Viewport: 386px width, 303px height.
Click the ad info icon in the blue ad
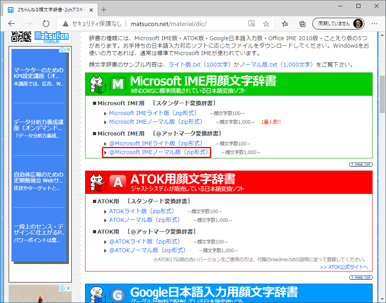(x=62, y=50)
